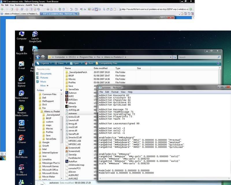Viewport: 231px width, 185px height.
Task: Launch Google Earth from the desktop
Action: click(x=35, y=37)
